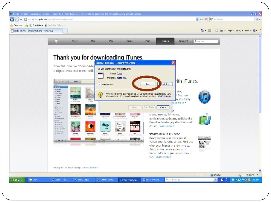Click the Search Desktop field in taskbar
Screen dimensions: 271x203
click(189, 180)
